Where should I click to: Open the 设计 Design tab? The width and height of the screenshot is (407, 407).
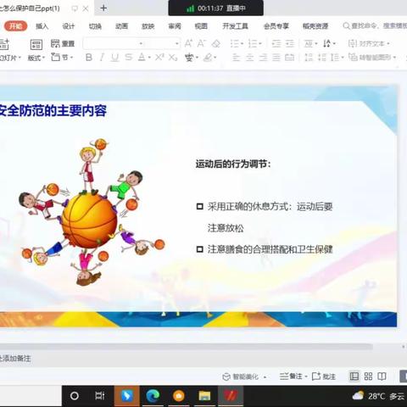tap(69, 26)
